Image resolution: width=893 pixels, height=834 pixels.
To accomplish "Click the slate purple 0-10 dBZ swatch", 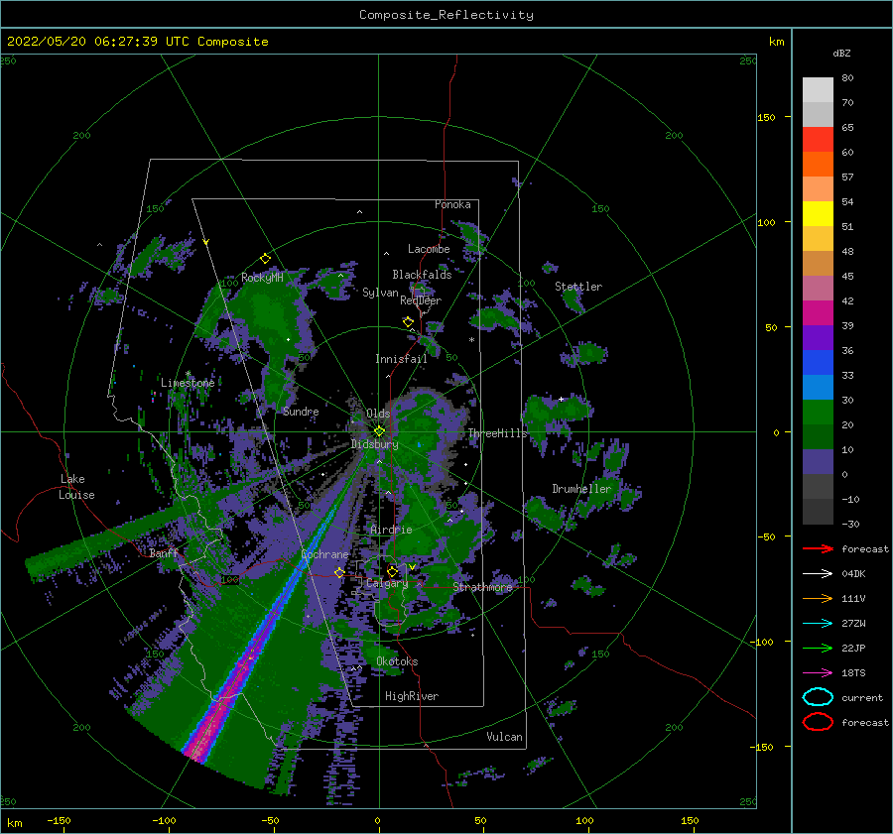I will click(x=818, y=462).
